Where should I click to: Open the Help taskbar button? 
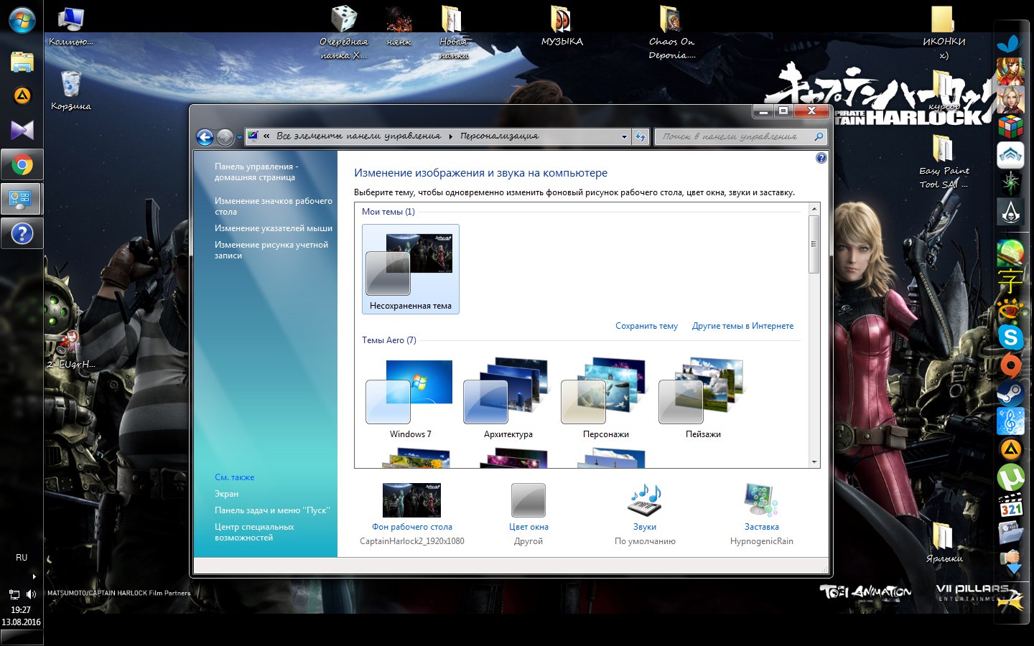click(22, 233)
